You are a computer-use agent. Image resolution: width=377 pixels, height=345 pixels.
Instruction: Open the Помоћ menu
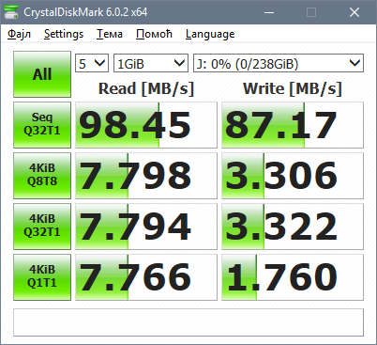(154, 34)
